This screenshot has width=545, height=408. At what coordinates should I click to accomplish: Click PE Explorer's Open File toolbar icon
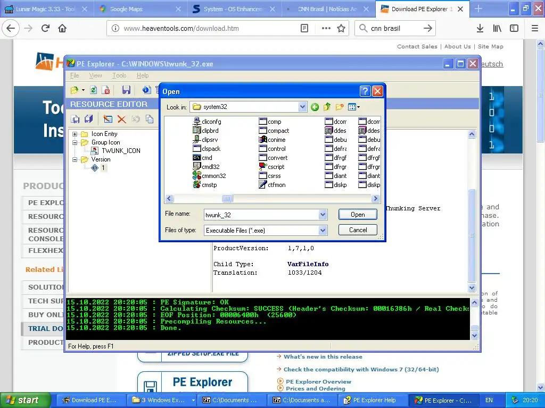pos(75,90)
